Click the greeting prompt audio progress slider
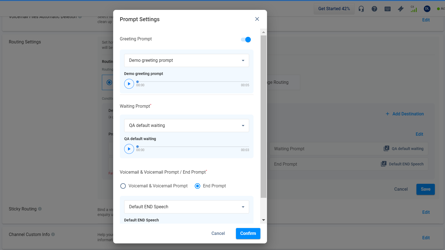Image resolution: width=445 pixels, height=250 pixels. 192,82
